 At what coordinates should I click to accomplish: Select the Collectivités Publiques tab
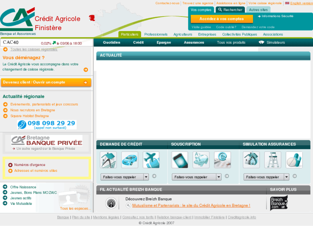239,34
